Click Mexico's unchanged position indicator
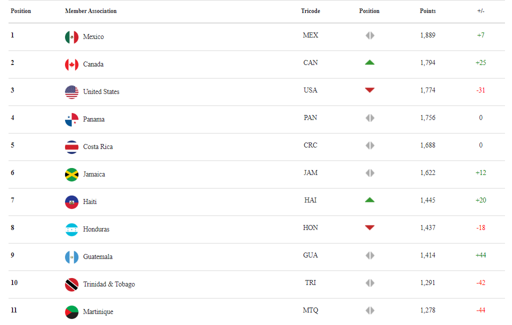 tap(369, 35)
